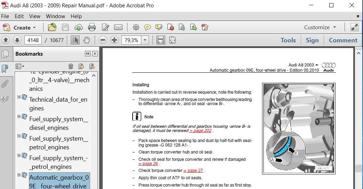Click document scrollbar up arrow
363x189 pixels.
pos(358,53)
